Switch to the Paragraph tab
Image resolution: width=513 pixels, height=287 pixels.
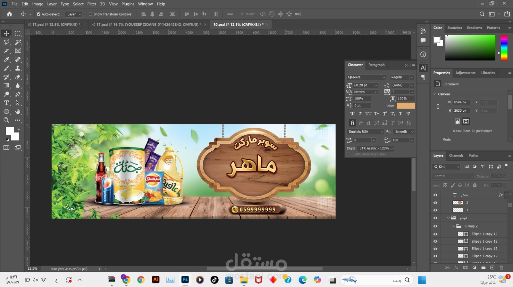click(376, 65)
